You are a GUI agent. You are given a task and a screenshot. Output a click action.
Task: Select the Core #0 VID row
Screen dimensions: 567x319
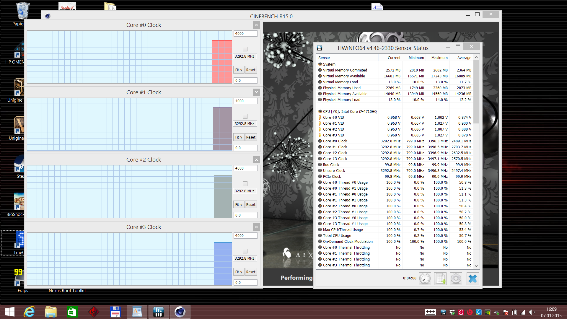(395, 118)
